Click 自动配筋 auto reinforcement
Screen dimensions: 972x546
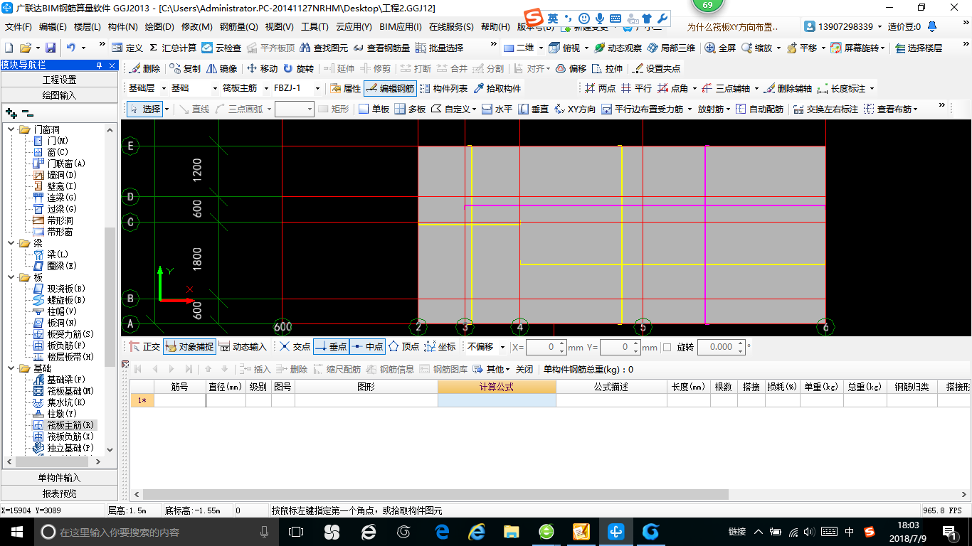[760, 109]
